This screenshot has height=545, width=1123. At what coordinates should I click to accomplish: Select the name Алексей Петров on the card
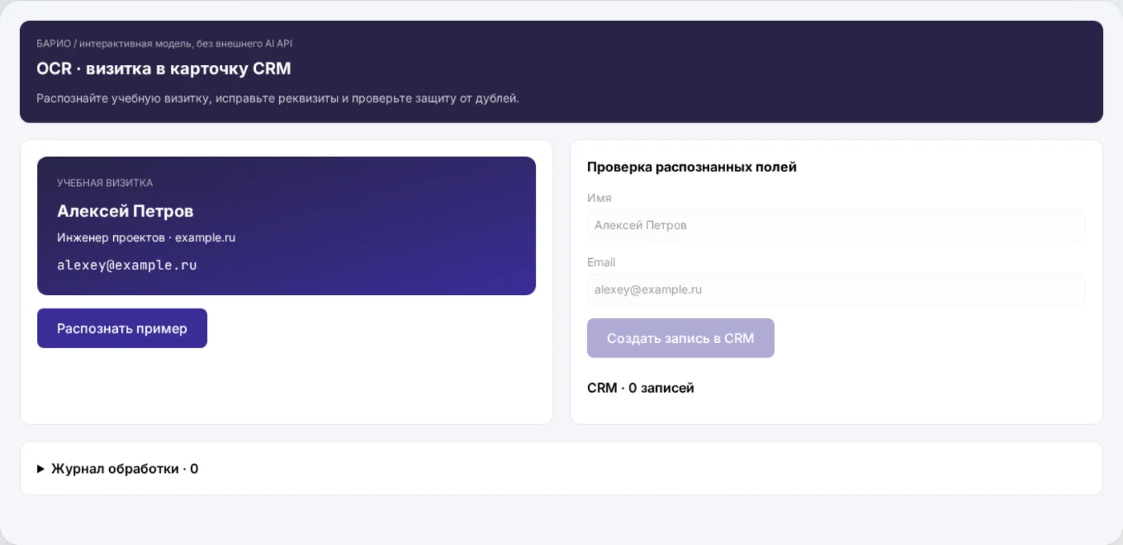pos(125,212)
